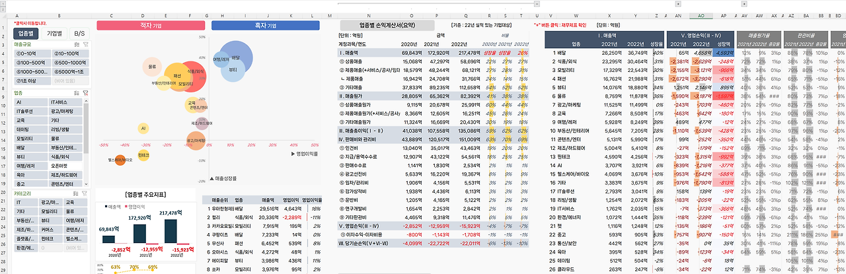
Task: Select 핀테크 in 카테고리 slicer
Action: click(x=50, y=238)
